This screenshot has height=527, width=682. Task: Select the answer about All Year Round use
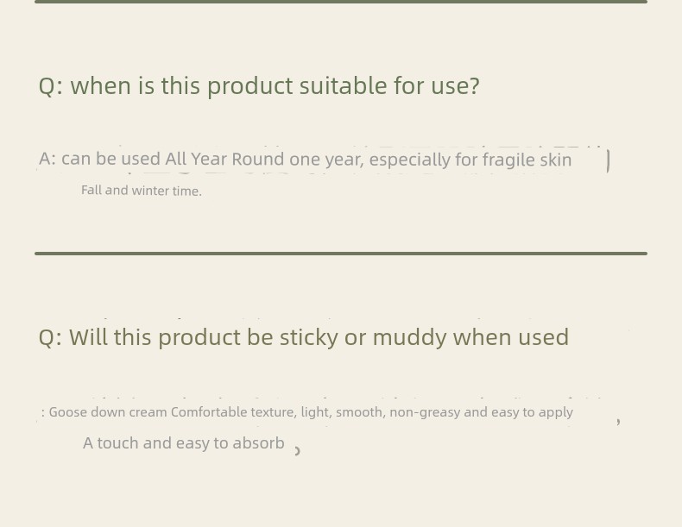click(306, 160)
